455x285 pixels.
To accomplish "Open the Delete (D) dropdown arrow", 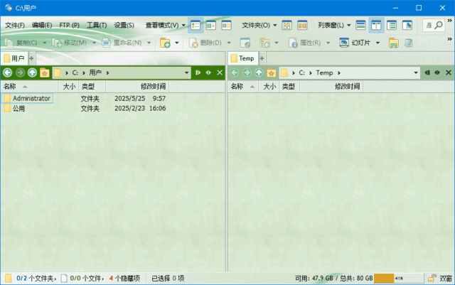I will tap(229, 43).
